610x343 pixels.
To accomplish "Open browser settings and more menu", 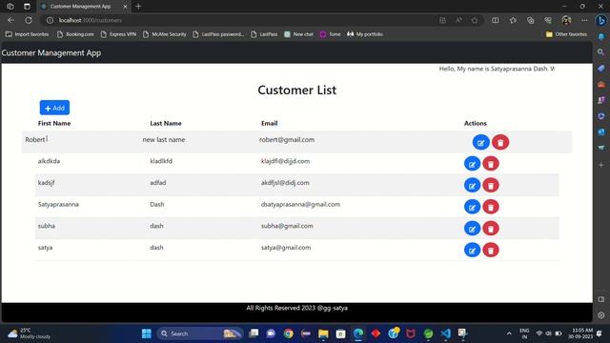I will [x=584, y=20].
